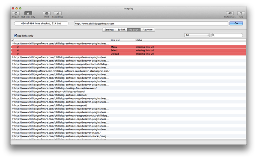The height and width of the screenshot is (159, 257).
Task: Open Help question mark icon
Action: pos(241,13)
